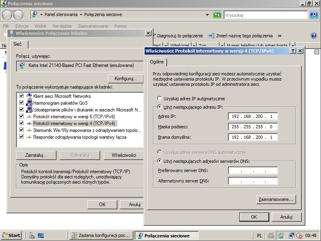Open Typ column dropdown arrow
321x241 pixels.
click(222, 45)
